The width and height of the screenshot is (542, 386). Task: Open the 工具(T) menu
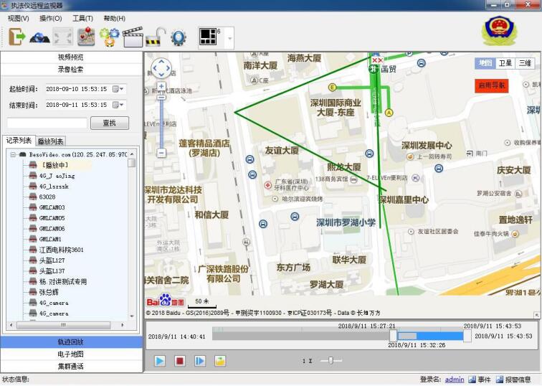coord(83,19)
